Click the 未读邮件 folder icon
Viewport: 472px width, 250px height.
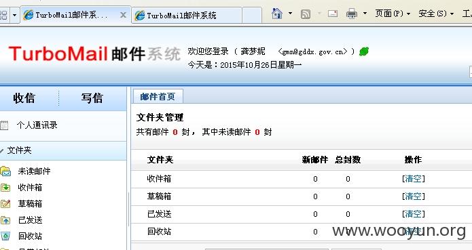click(5, 171)
